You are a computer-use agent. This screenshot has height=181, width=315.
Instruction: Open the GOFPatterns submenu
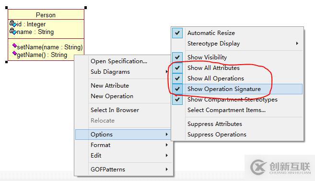[x=123, y=170]
